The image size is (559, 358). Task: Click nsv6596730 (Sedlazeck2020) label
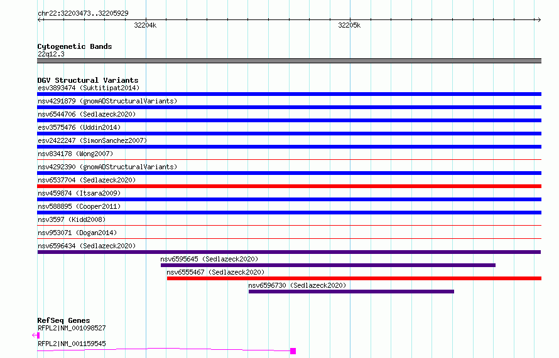[297, 285]
